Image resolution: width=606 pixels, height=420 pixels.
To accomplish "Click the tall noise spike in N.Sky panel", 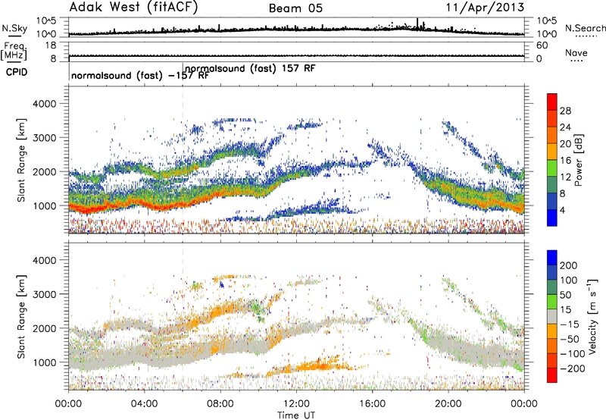I will [417, 24].
